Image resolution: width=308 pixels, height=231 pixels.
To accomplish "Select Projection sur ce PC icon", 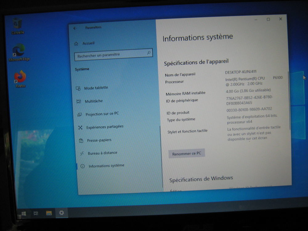I will (79, 115).
